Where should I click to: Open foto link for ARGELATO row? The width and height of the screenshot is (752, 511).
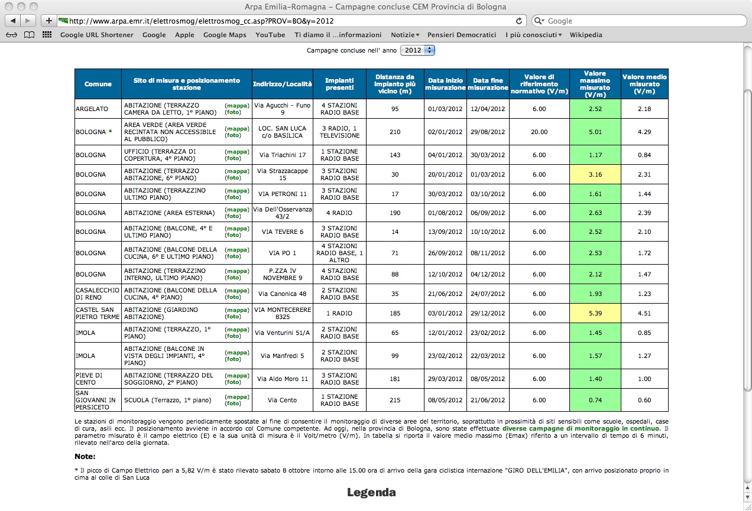234,112
